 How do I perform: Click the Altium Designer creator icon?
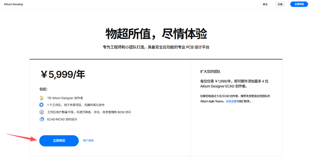[x=42, y=98]
